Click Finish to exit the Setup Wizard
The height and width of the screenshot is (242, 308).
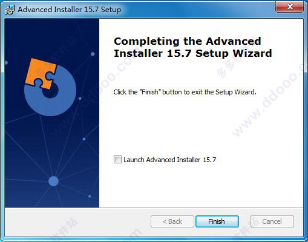pos(217,221)
